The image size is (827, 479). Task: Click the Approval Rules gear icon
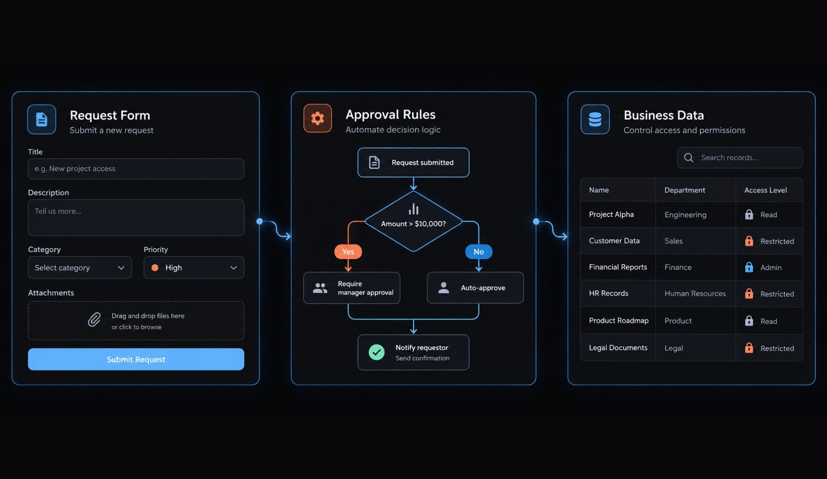pyautogui.click(x=317, y=118)
